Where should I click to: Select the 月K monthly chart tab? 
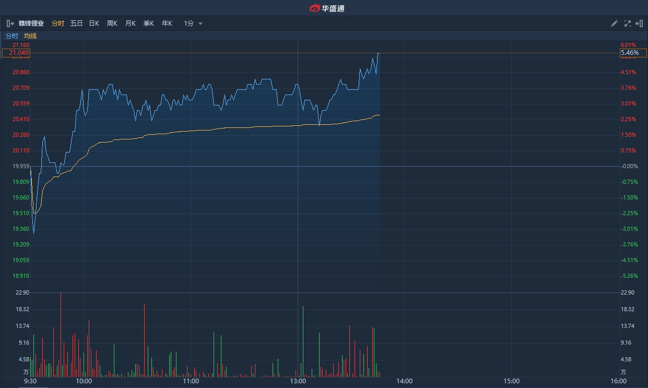[x=130, y=23]
